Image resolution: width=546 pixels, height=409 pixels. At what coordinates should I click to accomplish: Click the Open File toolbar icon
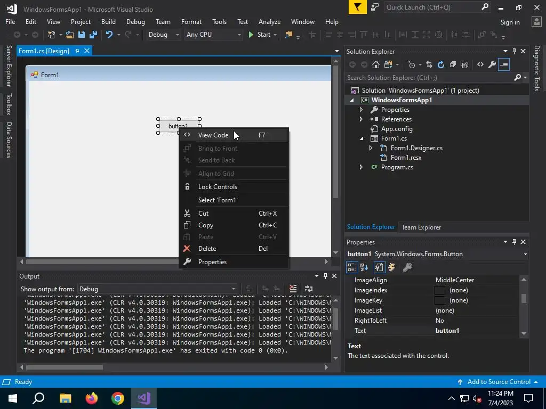(x=70, y=35)
